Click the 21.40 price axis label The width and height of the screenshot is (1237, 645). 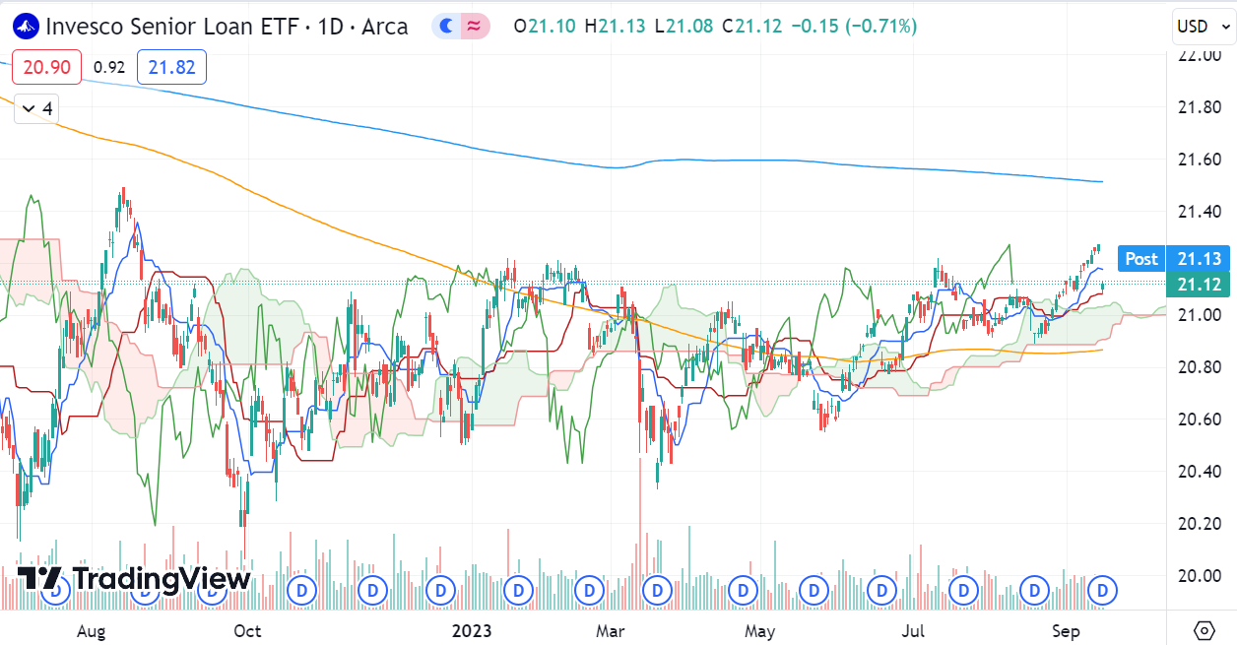click(x=1201, y=212)
